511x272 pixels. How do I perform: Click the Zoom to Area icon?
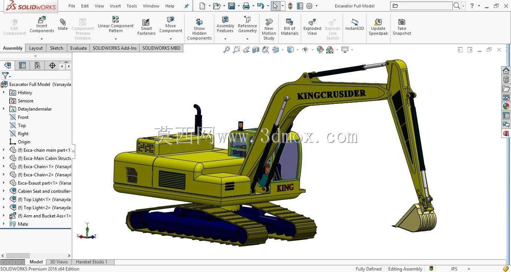coord(236,50)
